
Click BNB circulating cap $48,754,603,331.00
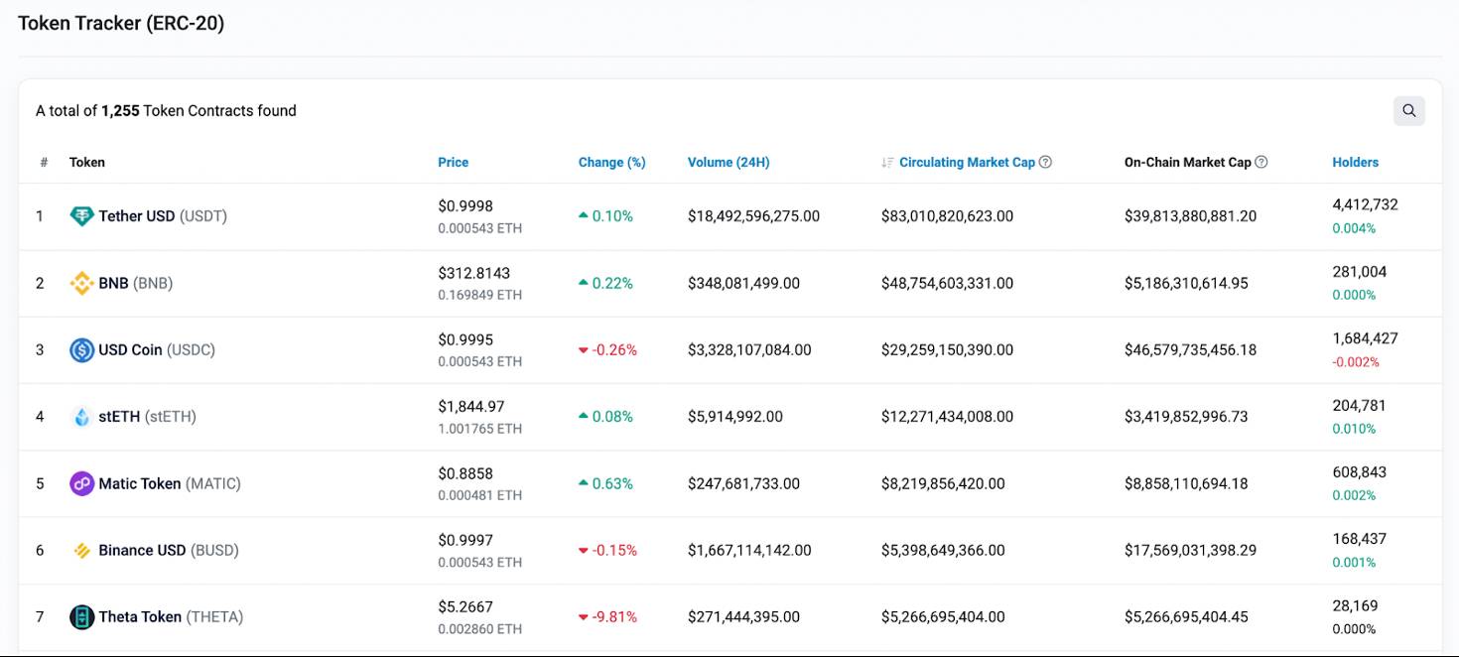(948, 283)
